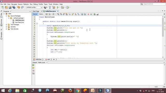Open the Navigate menu
The width and height of the screenshot is (166, 93).
pyautogui.click(x=14, y=4)
